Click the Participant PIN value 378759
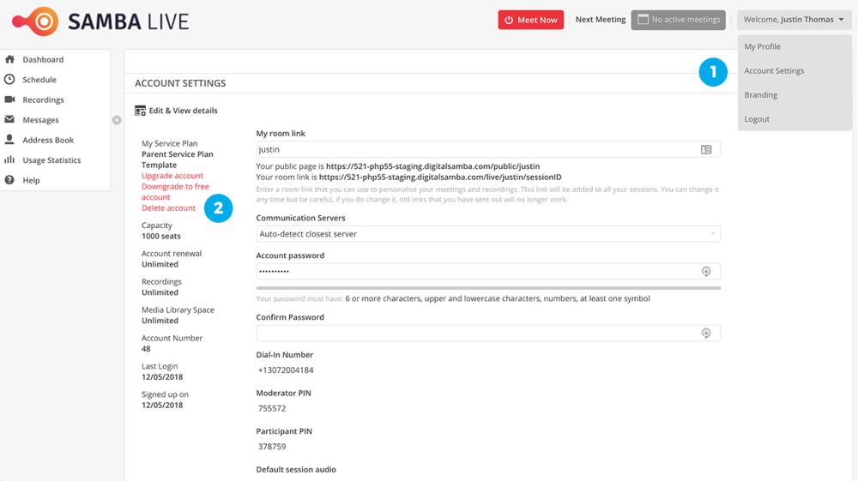 click(x=272, y=447)
